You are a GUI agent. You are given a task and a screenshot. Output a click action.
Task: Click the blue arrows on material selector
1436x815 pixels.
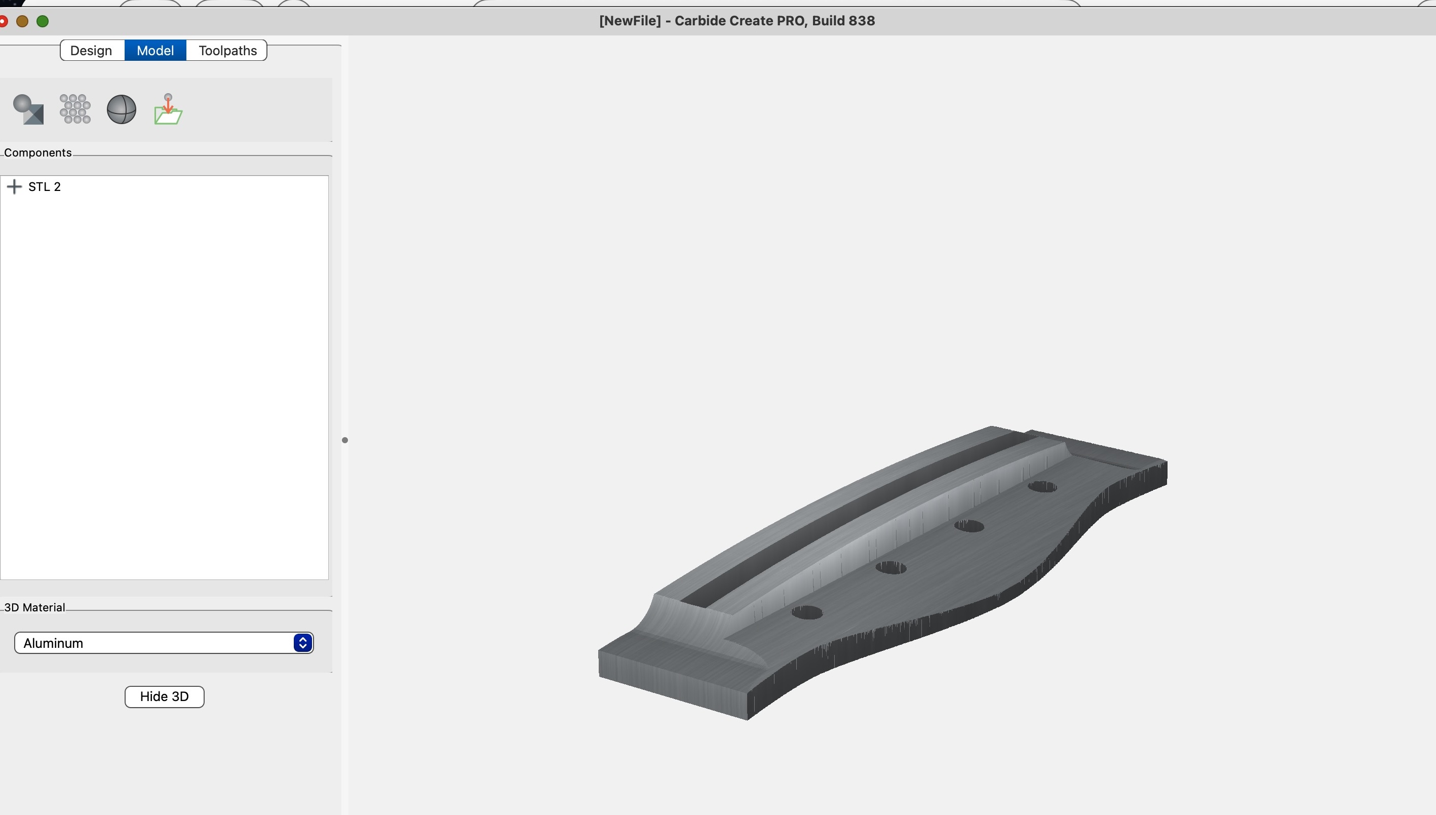(x=303, y=643)
